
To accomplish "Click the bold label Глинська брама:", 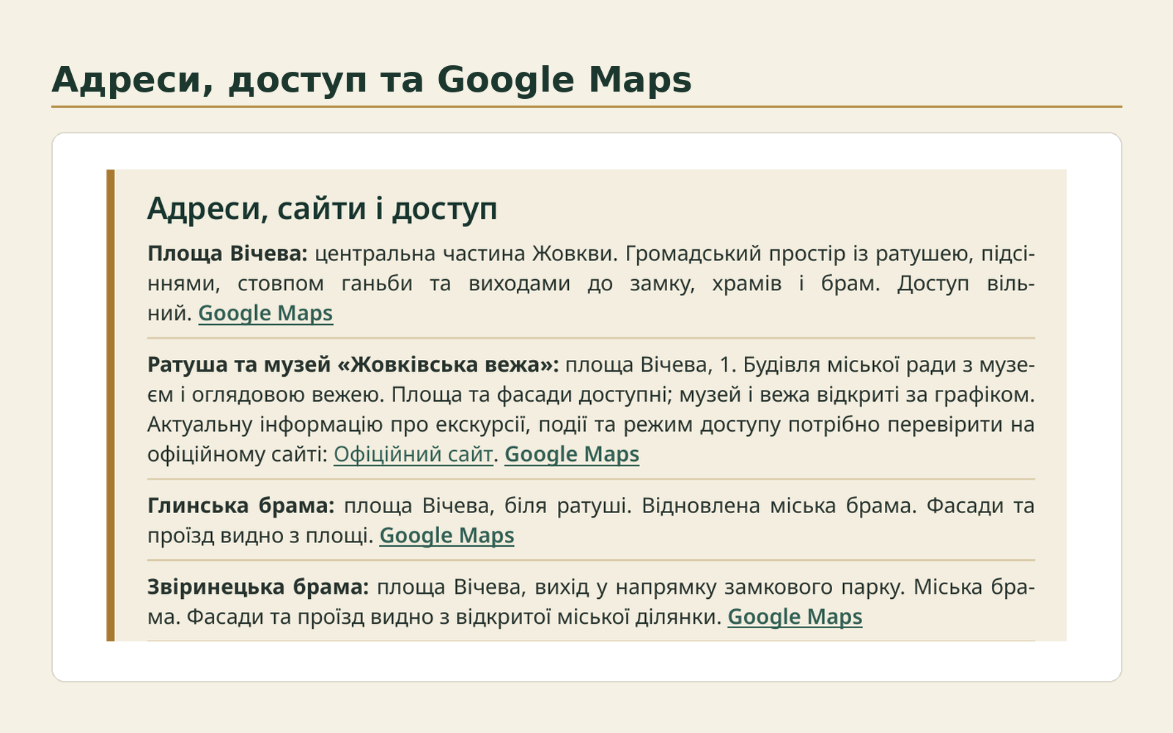I will (x=241, y=506).
